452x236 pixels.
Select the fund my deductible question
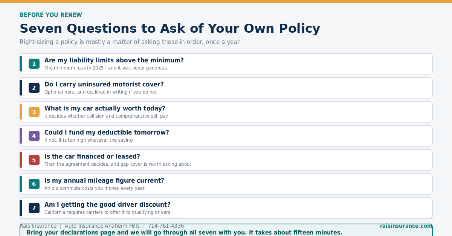[x=226, y=136]
